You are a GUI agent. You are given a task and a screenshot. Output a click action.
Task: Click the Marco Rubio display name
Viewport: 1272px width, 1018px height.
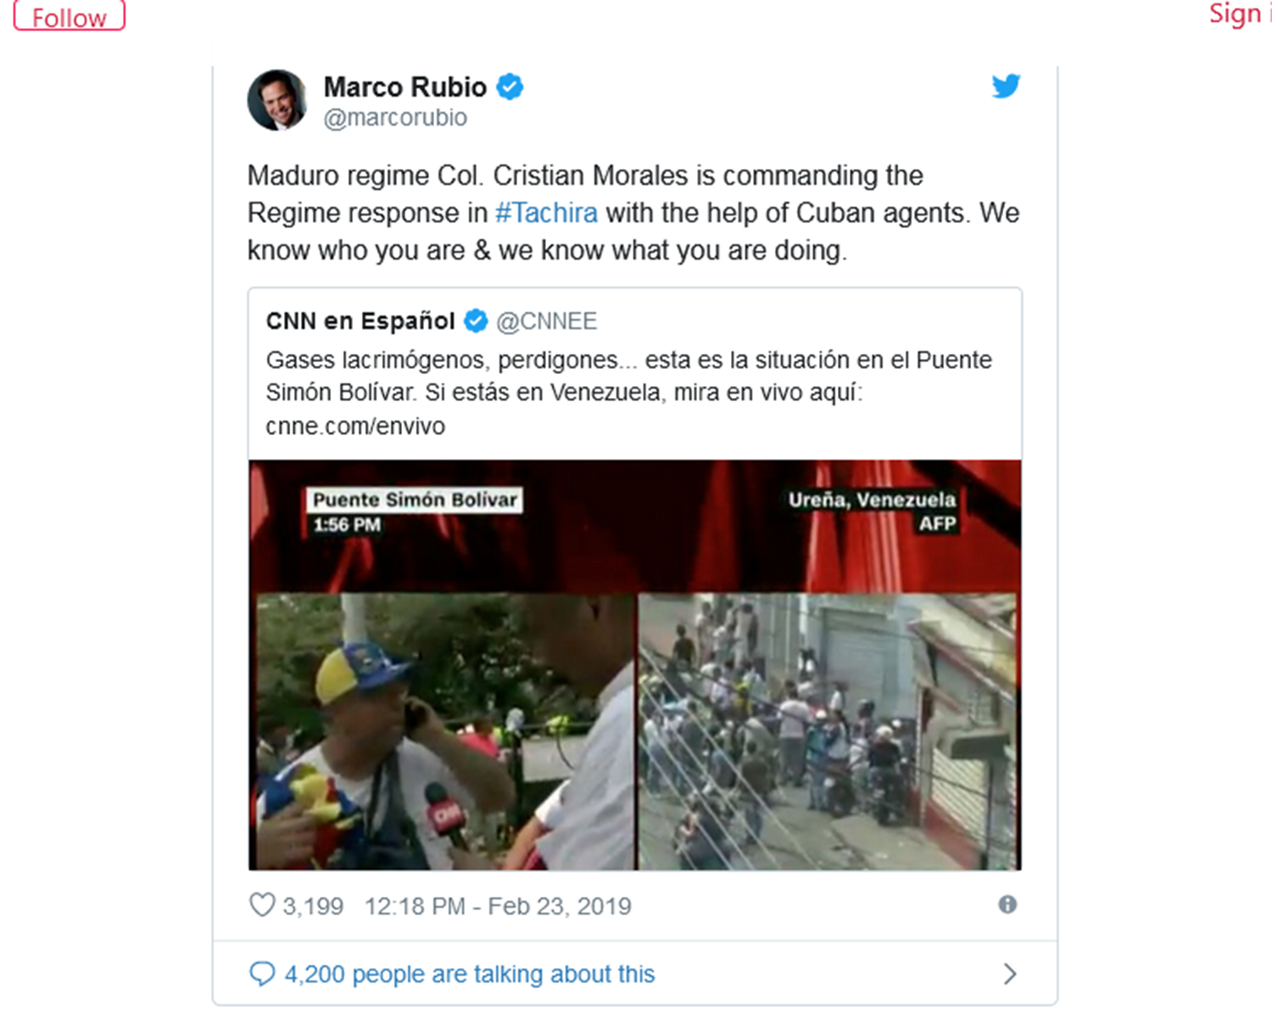(405, 87)
